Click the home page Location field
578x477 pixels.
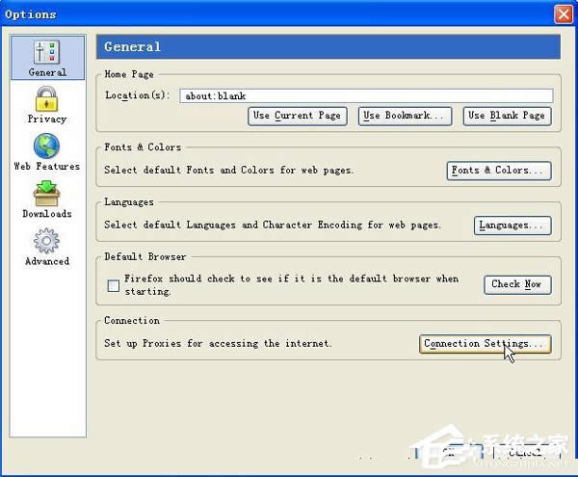366,95
